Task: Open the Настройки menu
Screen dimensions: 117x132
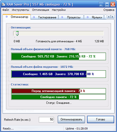Action: coord(59,10)
